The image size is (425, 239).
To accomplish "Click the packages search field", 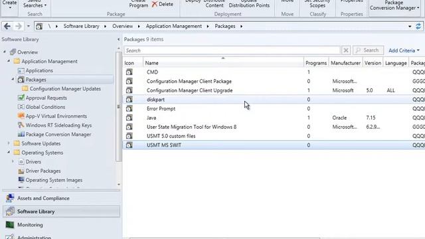I will tap(232, 50).
